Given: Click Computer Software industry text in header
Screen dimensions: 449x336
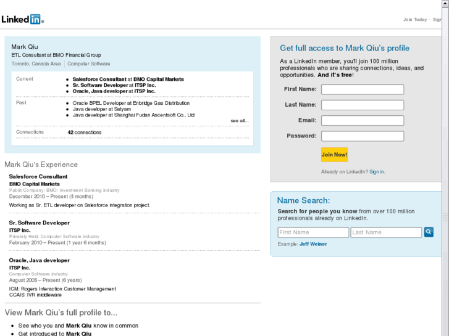Looking at the screenshot, I should point(89,64).
